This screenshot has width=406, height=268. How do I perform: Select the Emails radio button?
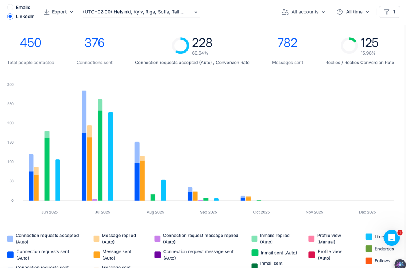coord(10,7)
